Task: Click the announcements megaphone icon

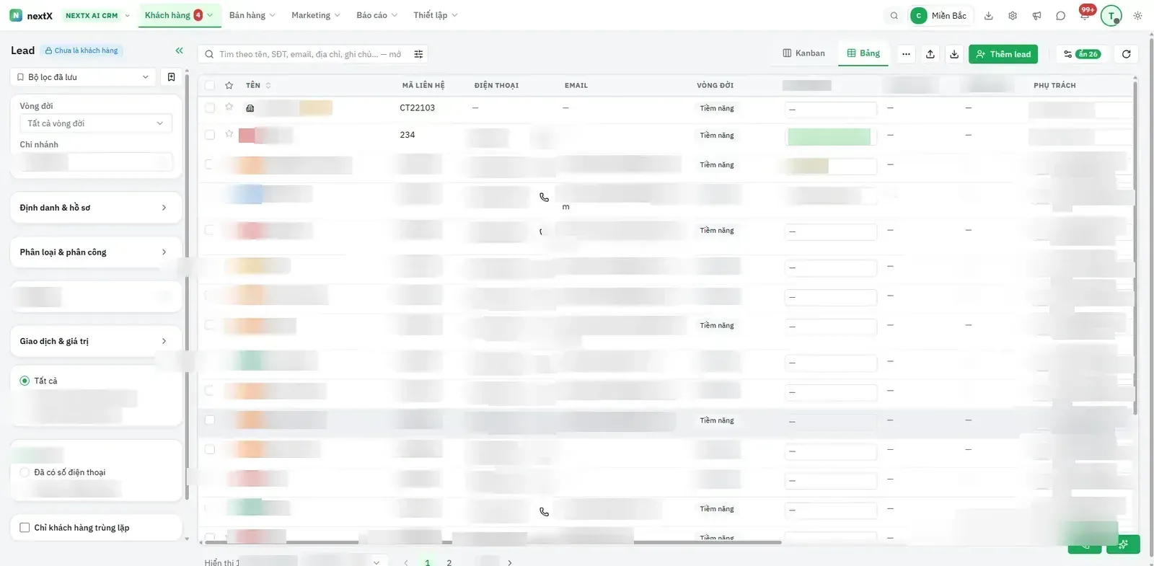Action: coord(1036,15)
